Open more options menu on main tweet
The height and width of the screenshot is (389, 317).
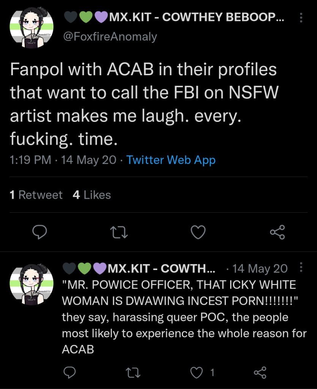(x=301, y=18)
